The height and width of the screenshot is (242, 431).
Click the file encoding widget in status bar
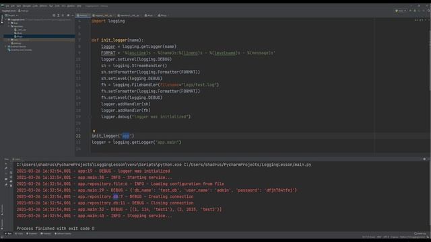[386, 237]
